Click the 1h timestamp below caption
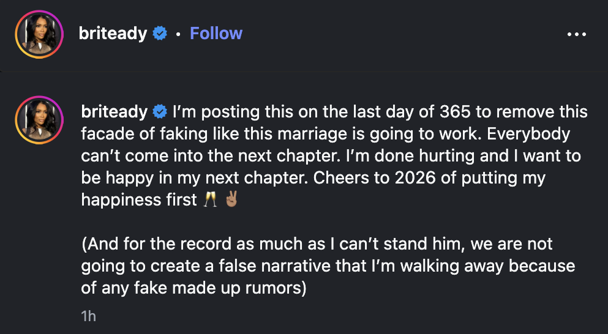Screen dimensions: 608x334 (x=88, y=316)
